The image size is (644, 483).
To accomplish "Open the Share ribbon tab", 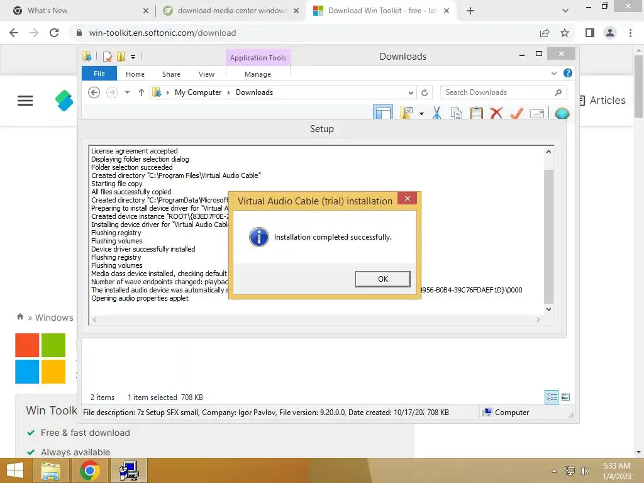I will coord(171,74).
